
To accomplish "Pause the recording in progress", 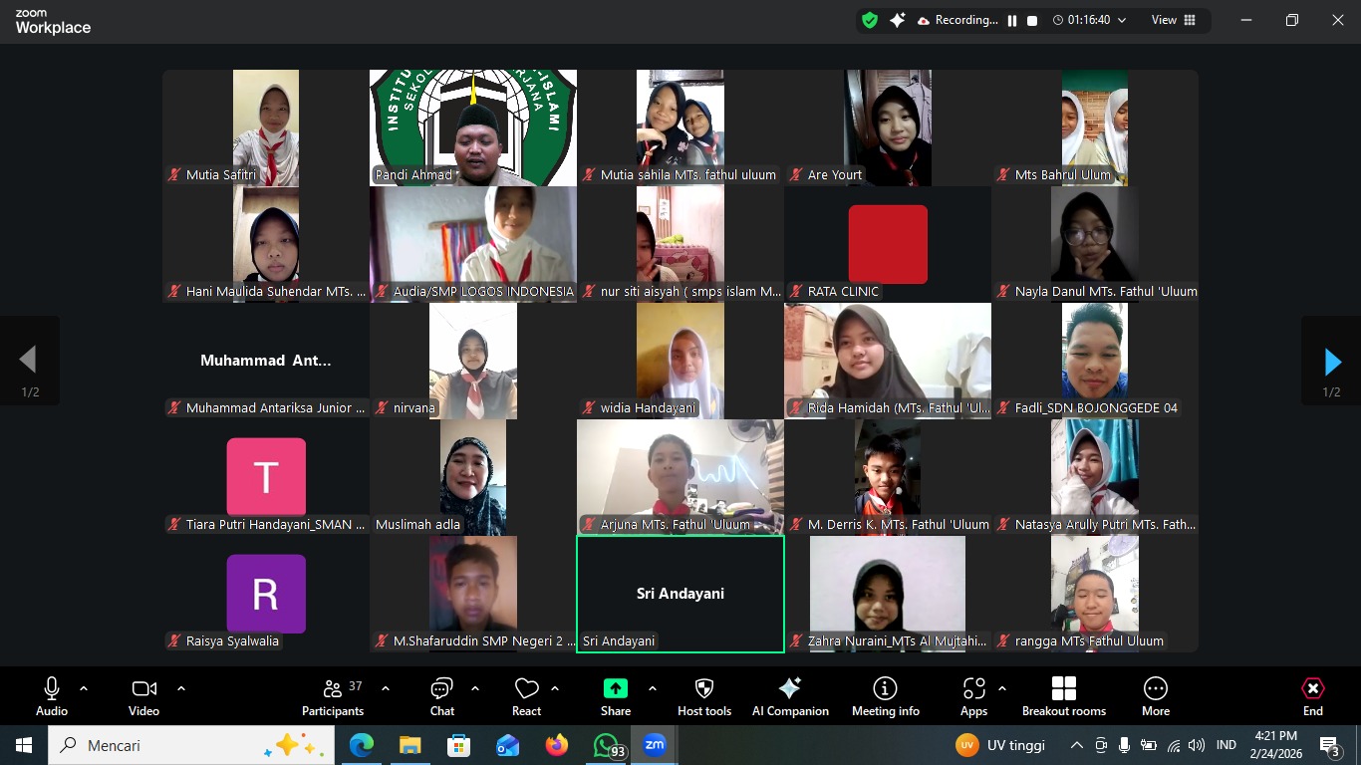I will (1011, 19).
